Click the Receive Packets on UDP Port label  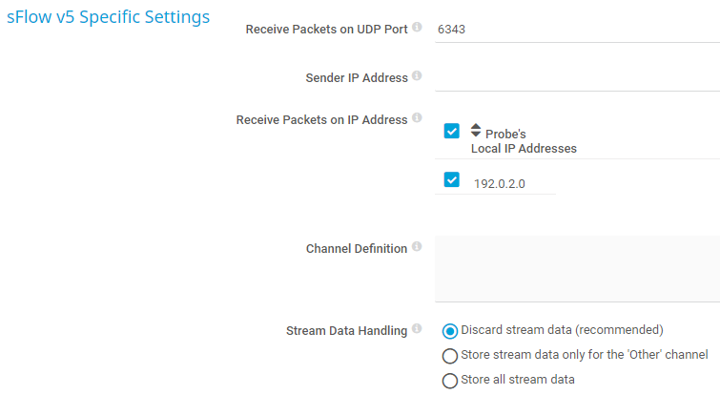click(326, 29)
